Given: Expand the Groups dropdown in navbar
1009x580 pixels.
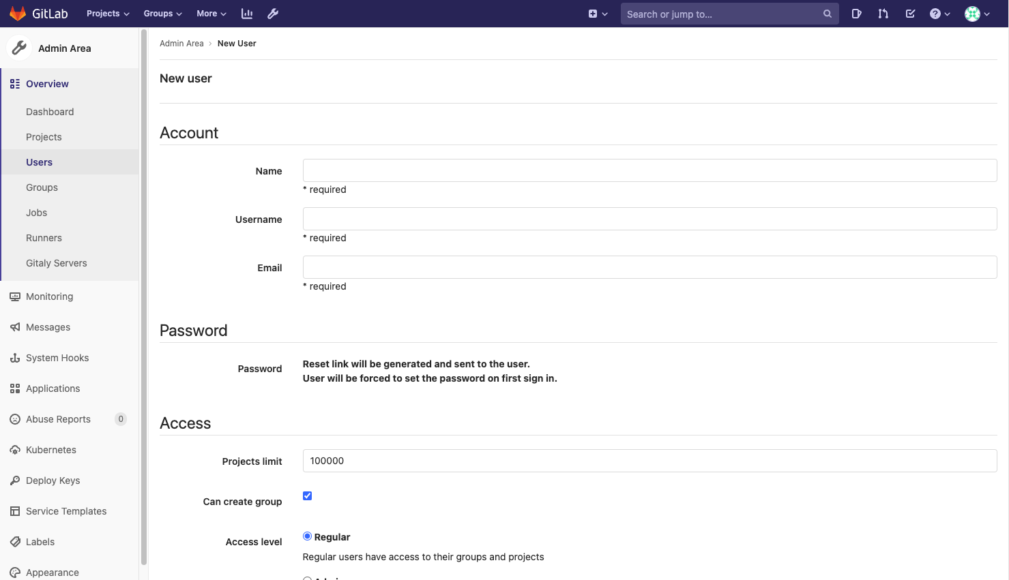Looking at the screenshot, I should (x=162, y=14).
